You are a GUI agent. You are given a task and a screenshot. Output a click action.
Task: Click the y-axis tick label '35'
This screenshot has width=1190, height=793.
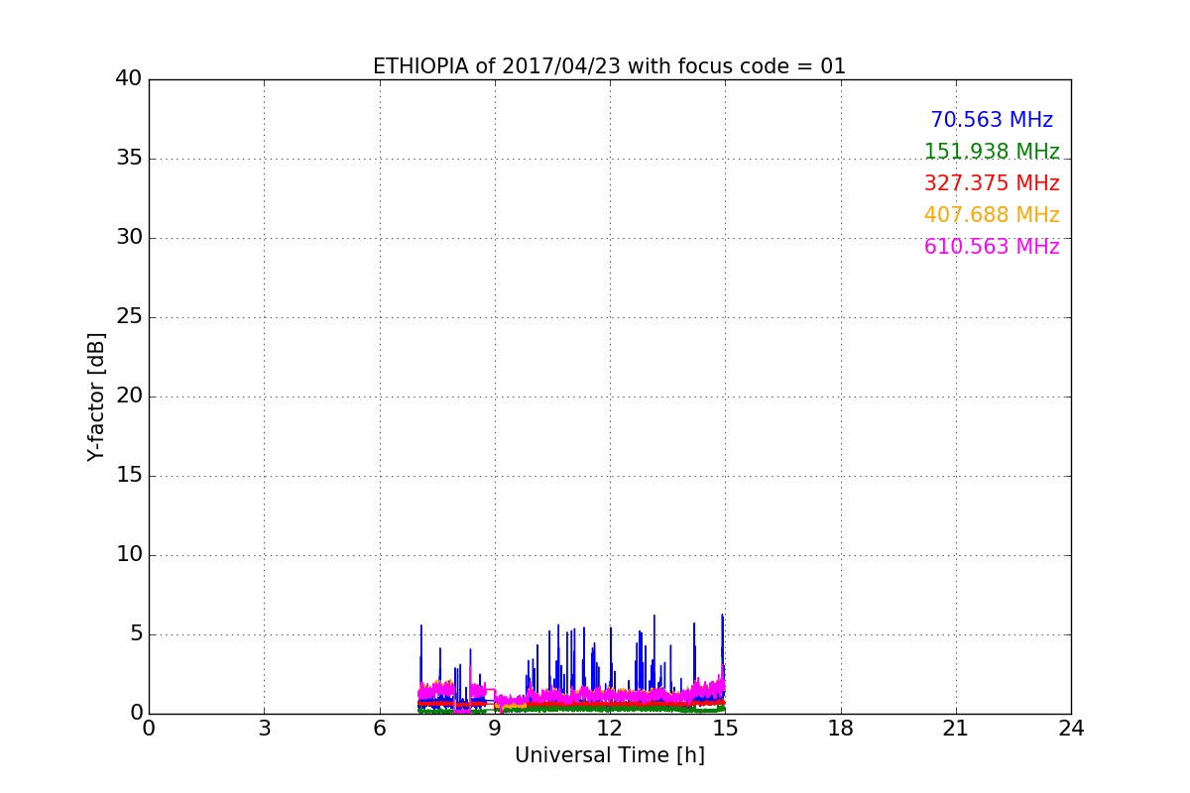coord(129,159)
